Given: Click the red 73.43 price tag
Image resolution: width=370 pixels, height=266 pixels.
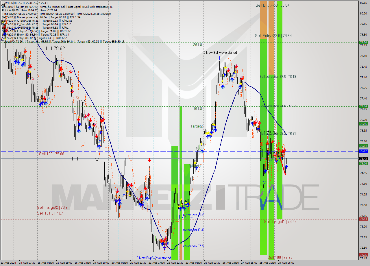Looking at the screenshot, I should click(363, 219).
